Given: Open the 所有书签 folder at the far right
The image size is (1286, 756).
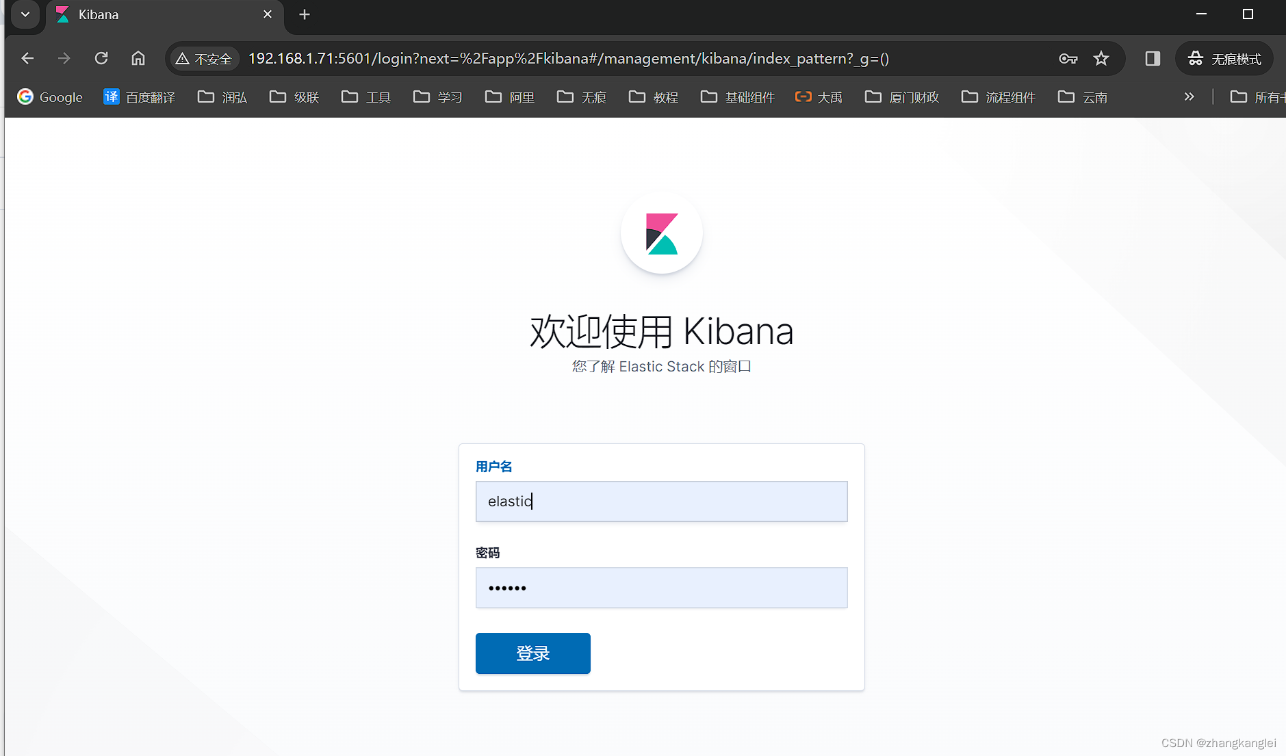Looking at the screenshot, I should click(x=1257, y=97).
